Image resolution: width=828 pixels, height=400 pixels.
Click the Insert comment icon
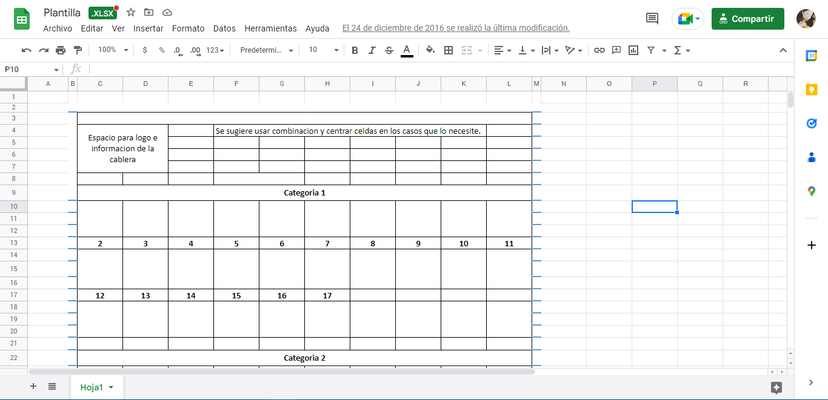click(616, 50)
